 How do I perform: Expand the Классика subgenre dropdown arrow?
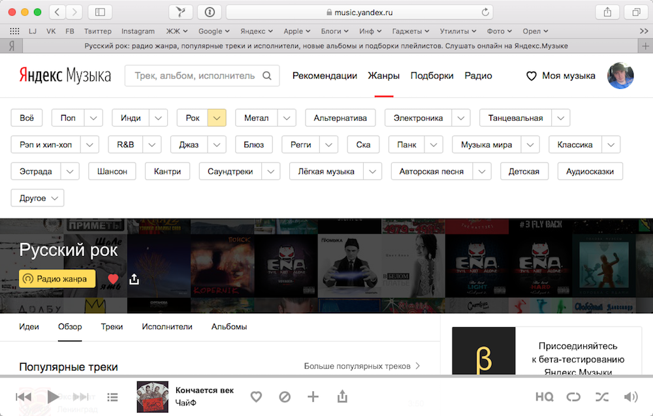coord(611,144)
